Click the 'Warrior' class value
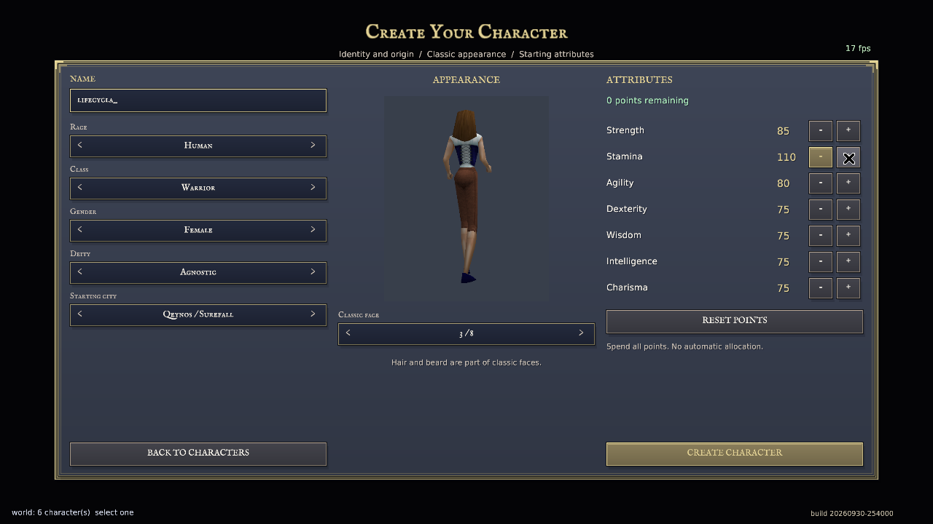 [x=198, y=188]
